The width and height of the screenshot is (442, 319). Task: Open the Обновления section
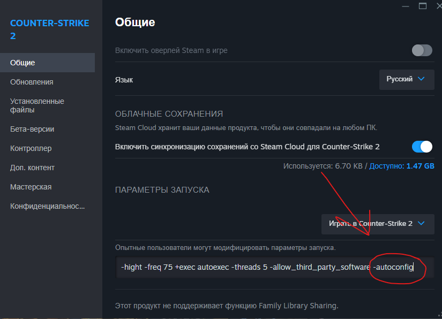(x=32, y=82)
